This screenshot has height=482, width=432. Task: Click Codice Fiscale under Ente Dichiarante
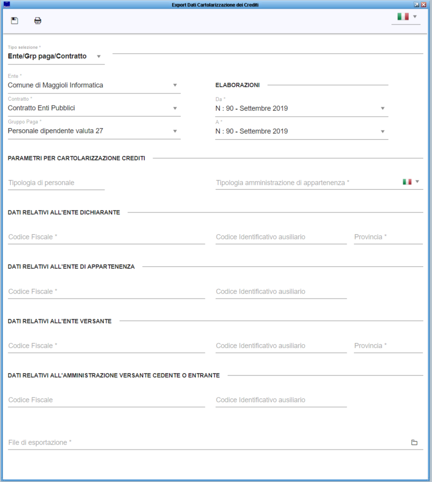[x=106, y=237]
